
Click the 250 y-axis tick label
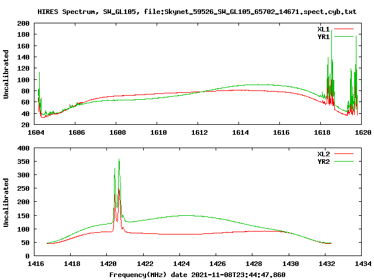coord(23,188)
